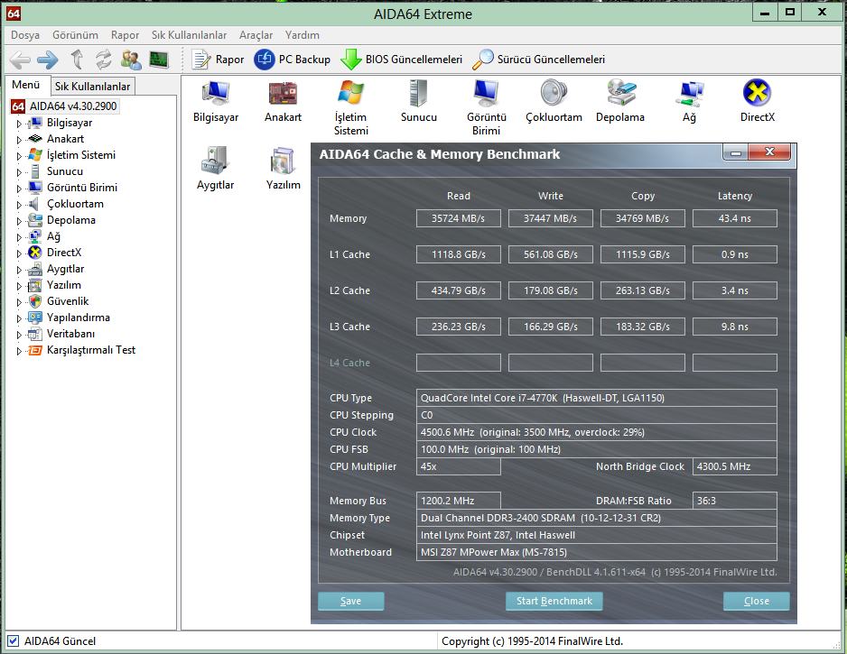Click the L3 Cache Latency value 9.8 ns
The image size is (847, 654).
click(x=735, y=327)
